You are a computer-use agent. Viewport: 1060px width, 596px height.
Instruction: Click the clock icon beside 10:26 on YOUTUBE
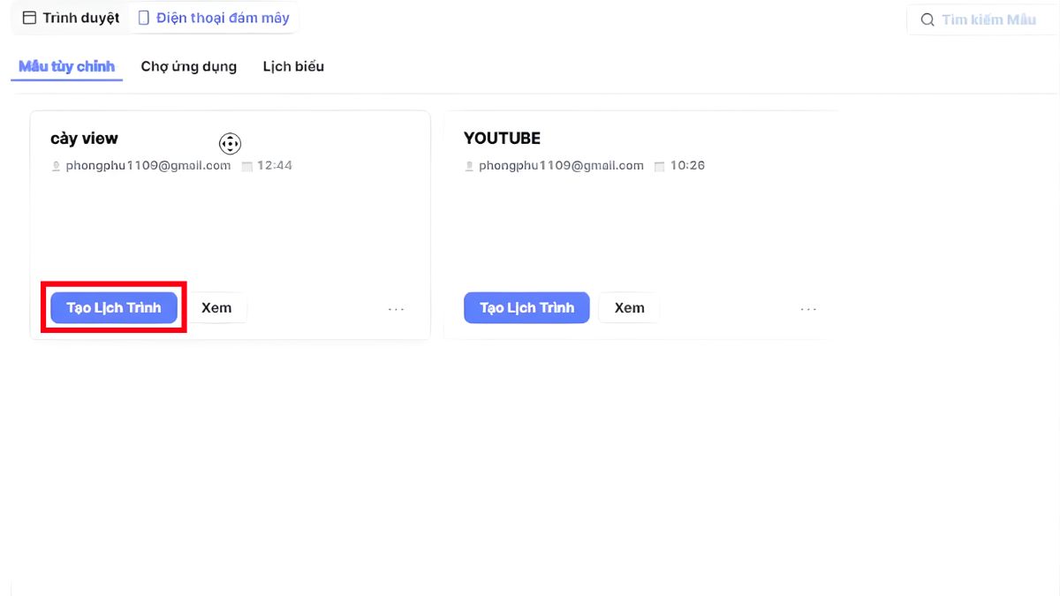click(x=659, y=165)
